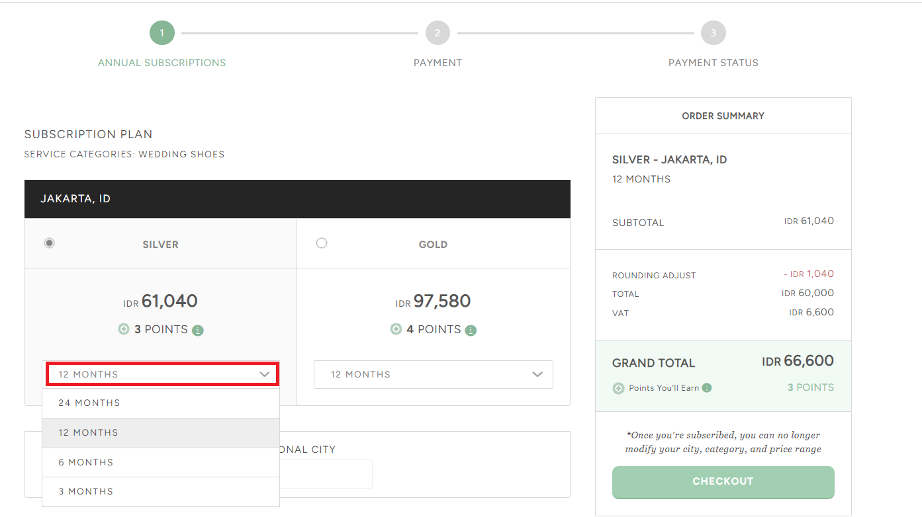Click points badge icon in Grand Total box

tap(618, 388)
